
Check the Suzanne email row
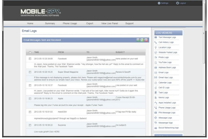[30, 125]
